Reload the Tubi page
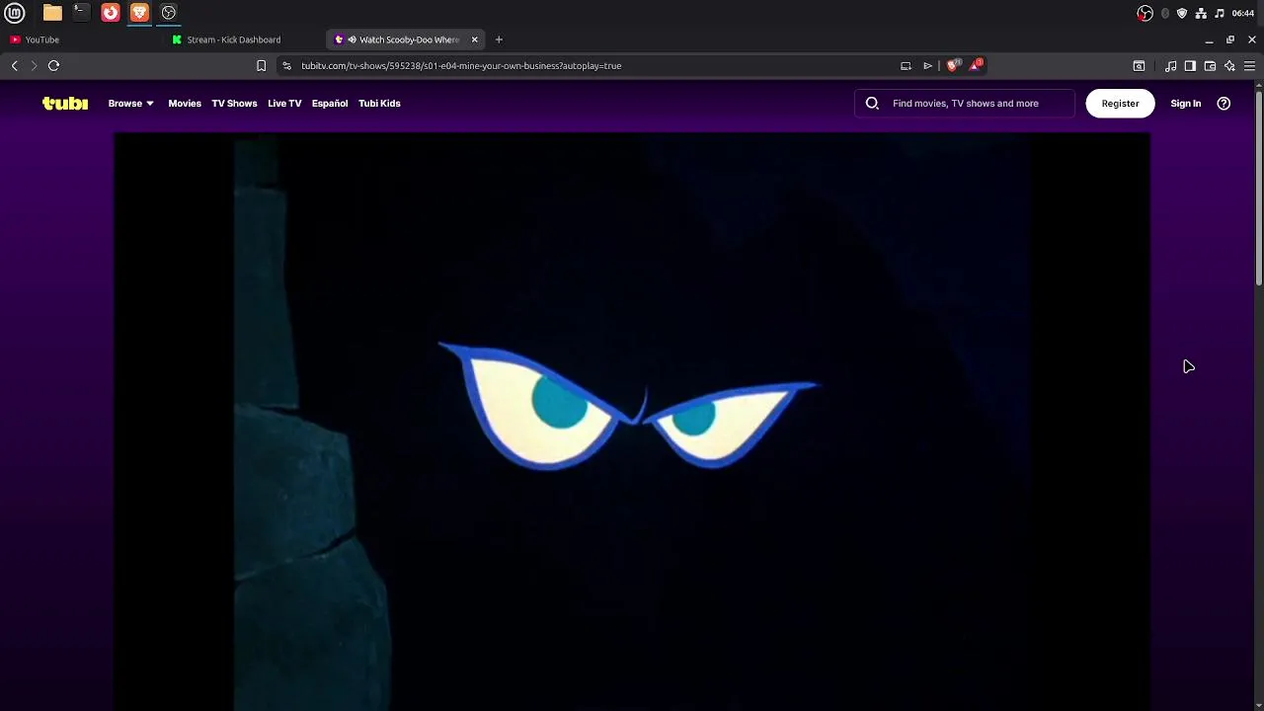Image resolution: width=1264 pixels, height=711 pixels. tap(54, 65)
